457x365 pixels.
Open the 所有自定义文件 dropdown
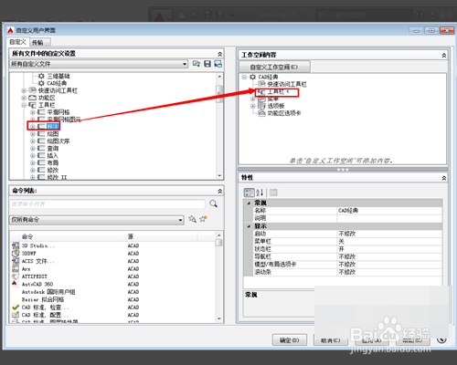coord(185,64)
